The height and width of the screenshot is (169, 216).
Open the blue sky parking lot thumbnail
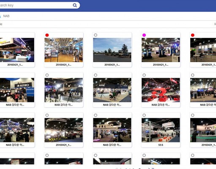112,50
